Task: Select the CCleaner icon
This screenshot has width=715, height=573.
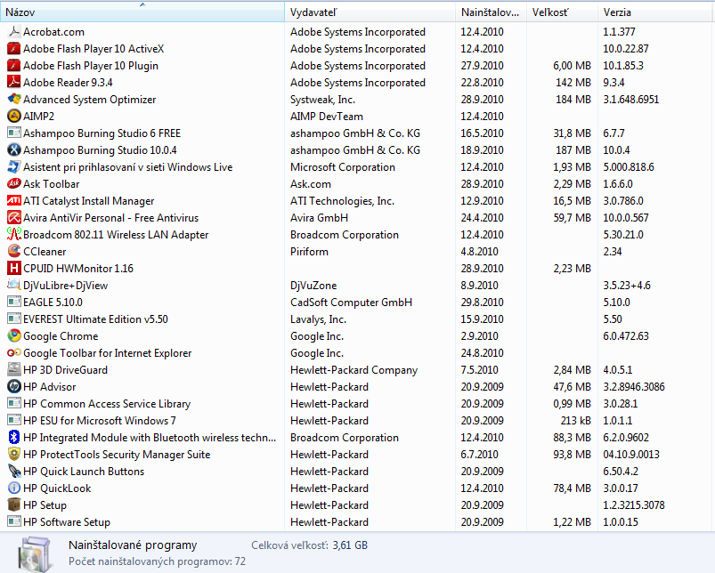Action: click(x=14, y=252)
